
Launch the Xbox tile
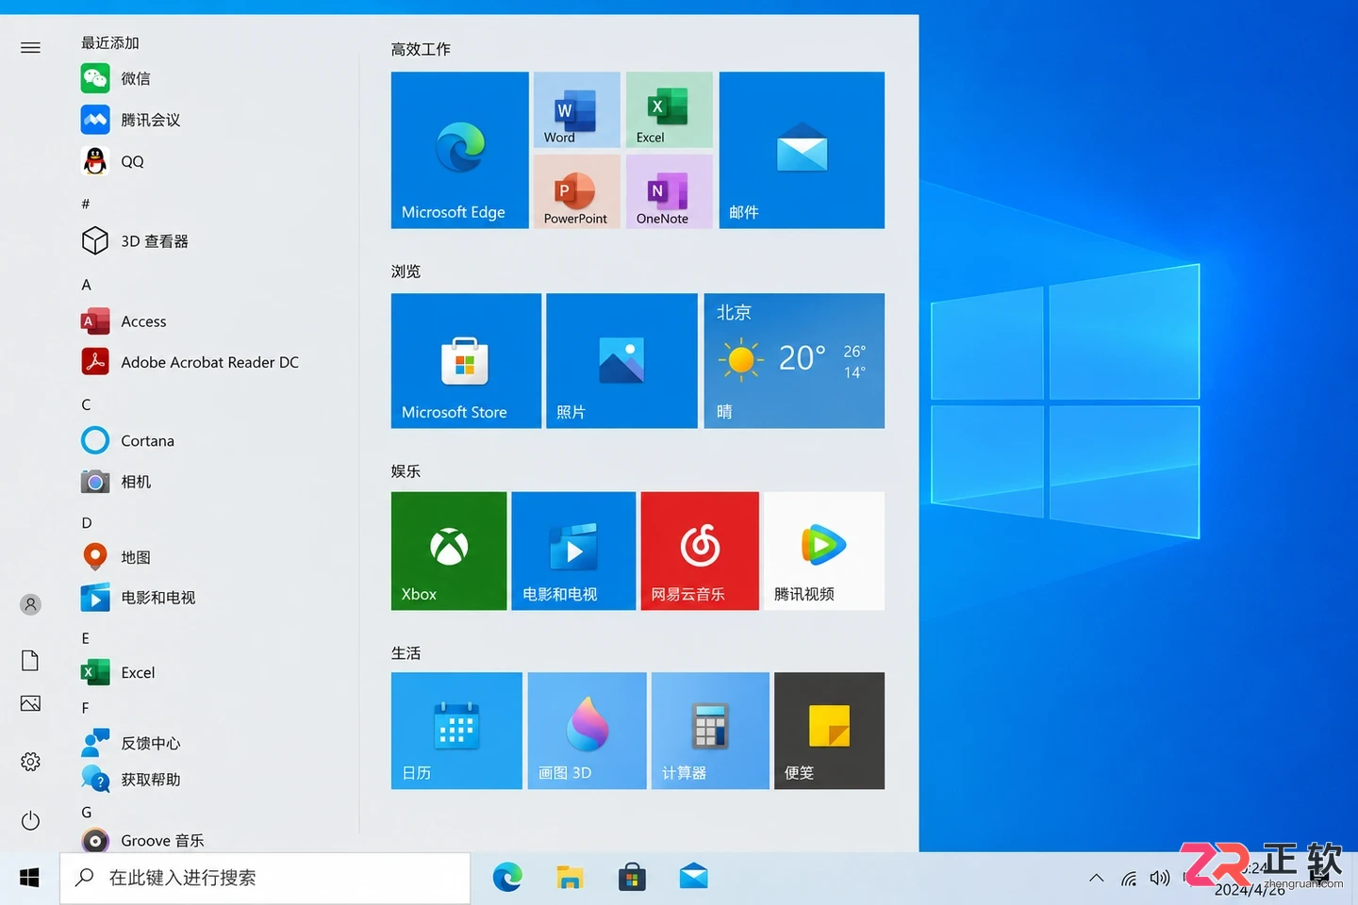449,551
